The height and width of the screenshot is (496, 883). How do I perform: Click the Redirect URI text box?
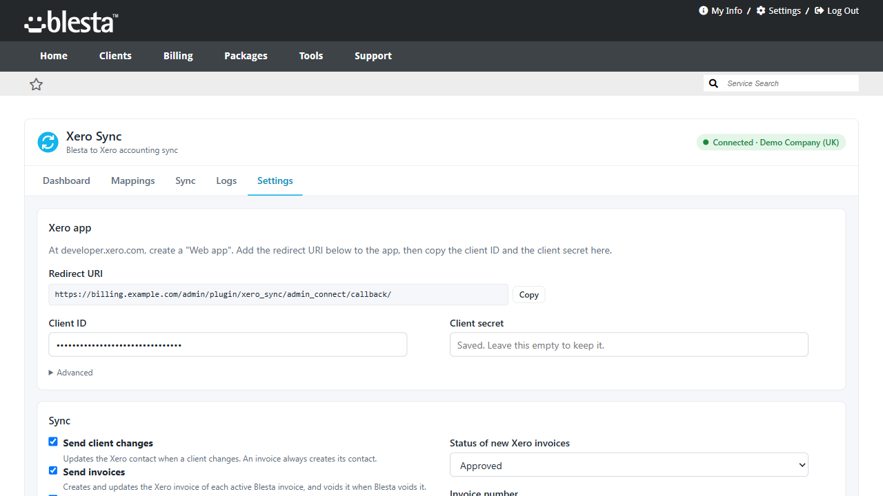point(279,294)
